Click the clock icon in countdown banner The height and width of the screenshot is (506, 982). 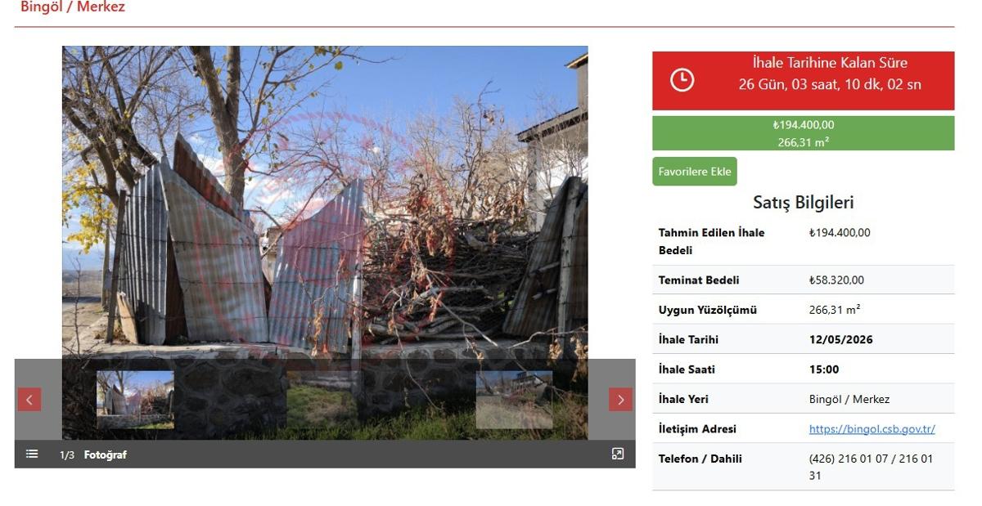682,80
